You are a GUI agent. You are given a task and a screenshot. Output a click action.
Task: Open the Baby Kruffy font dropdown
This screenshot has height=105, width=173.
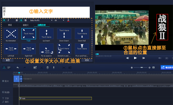click(41, 20)
